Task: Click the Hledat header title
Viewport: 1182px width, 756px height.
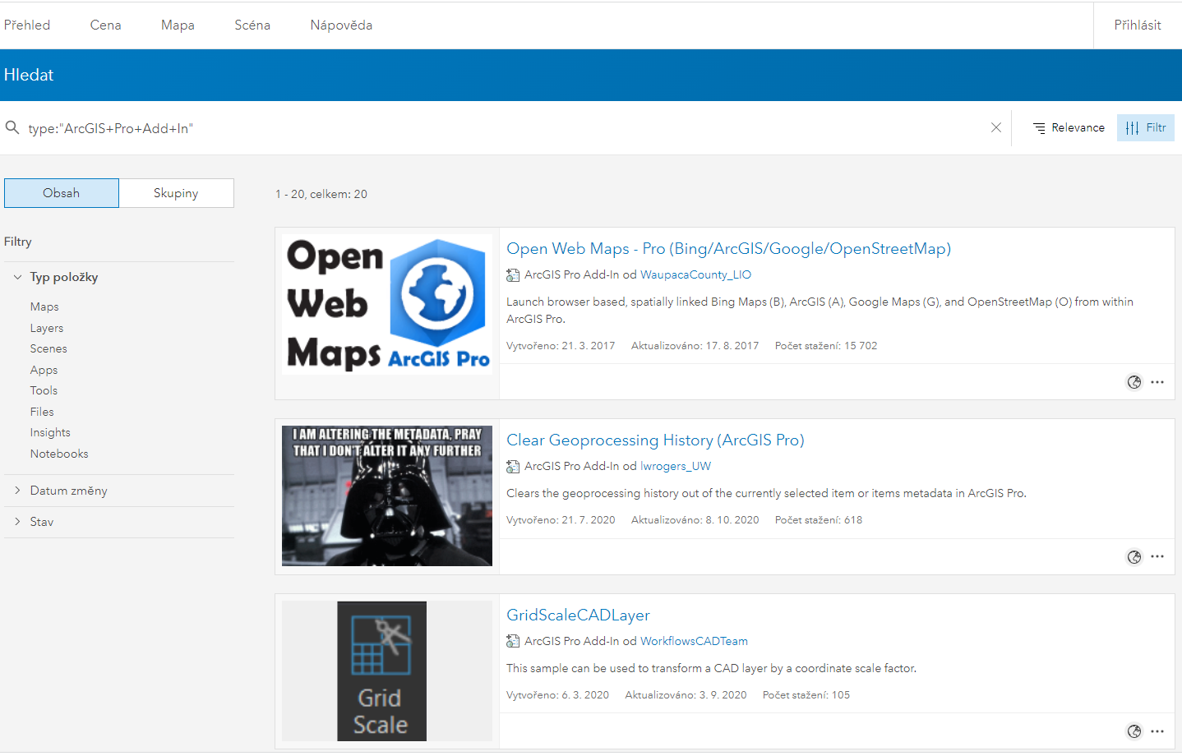Action: (29, 75)
